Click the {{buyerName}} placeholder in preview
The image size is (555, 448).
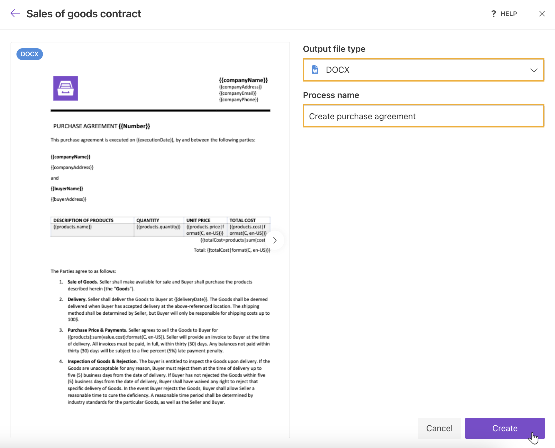pos(67,189)
